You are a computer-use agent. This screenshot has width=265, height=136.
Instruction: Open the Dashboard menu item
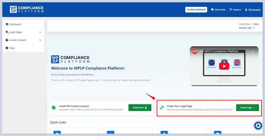point(15,24)
